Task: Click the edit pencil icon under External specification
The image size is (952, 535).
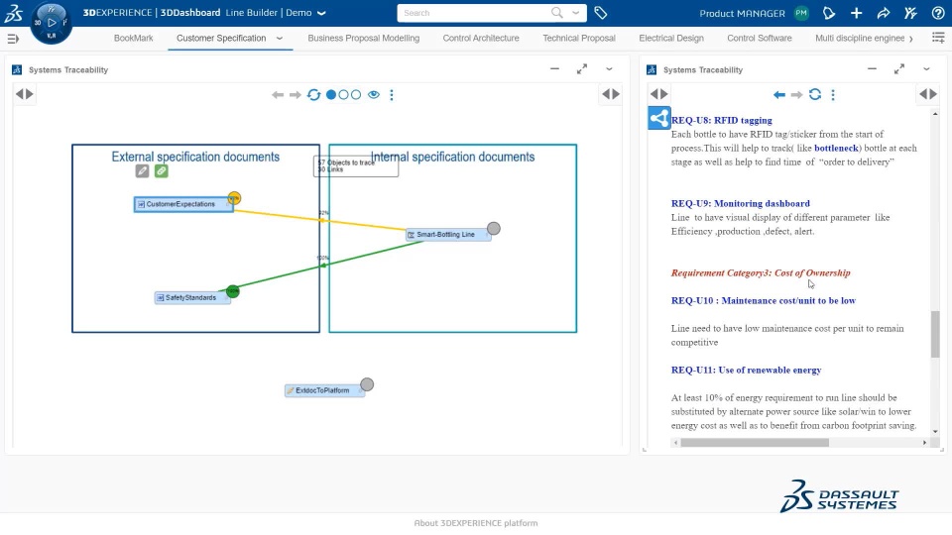Action: (142, 171)
